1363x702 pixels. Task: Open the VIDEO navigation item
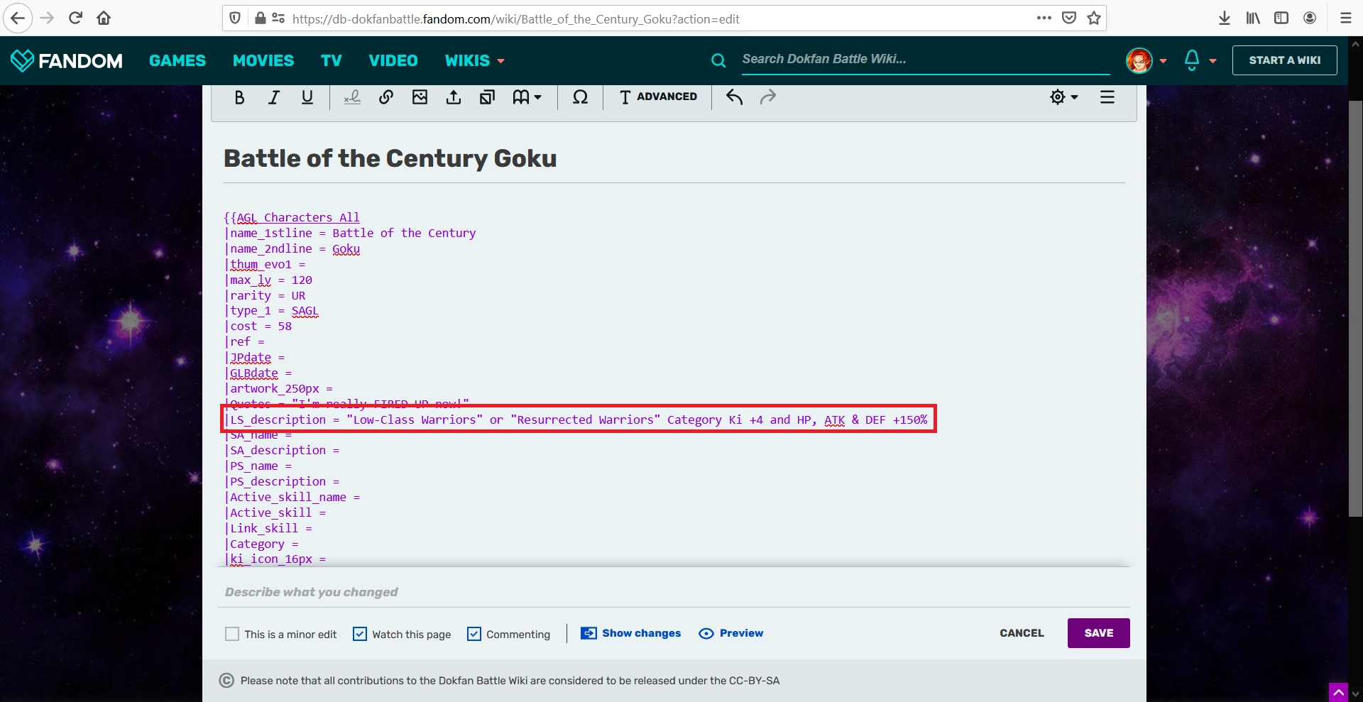(x=393, y=60)
